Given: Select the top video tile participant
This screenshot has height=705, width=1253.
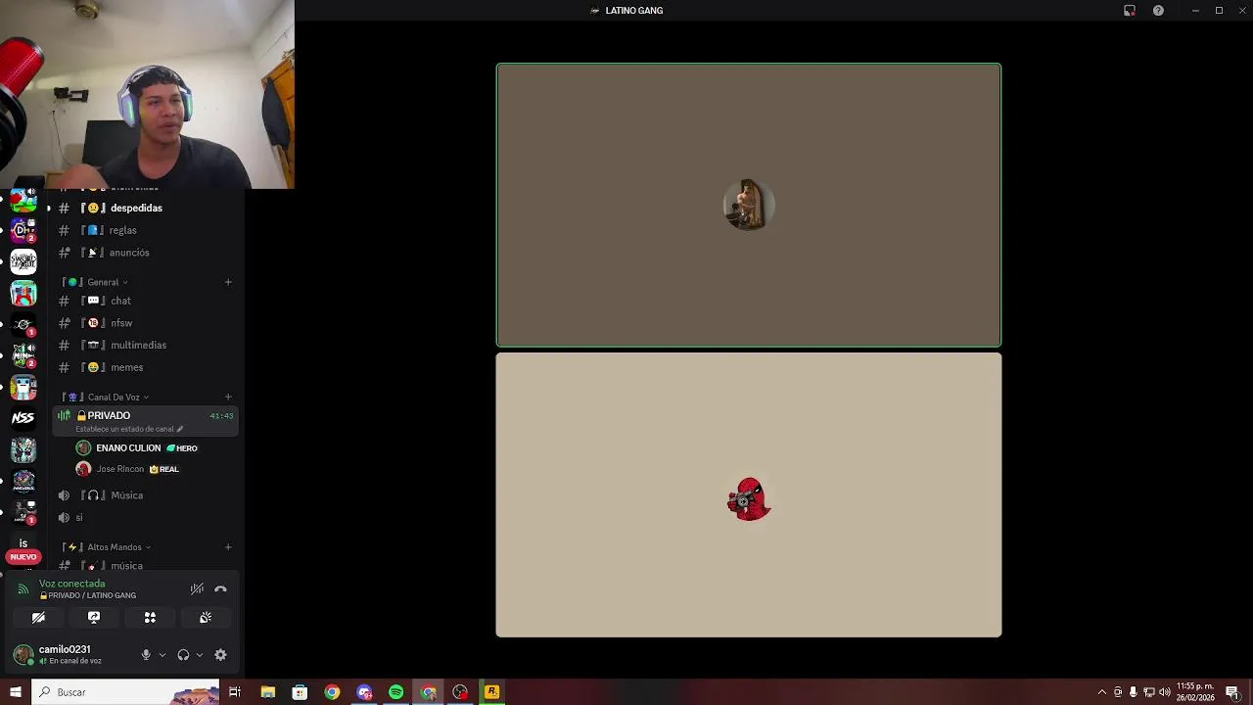Looking at the screenshot, I should 749,205.
